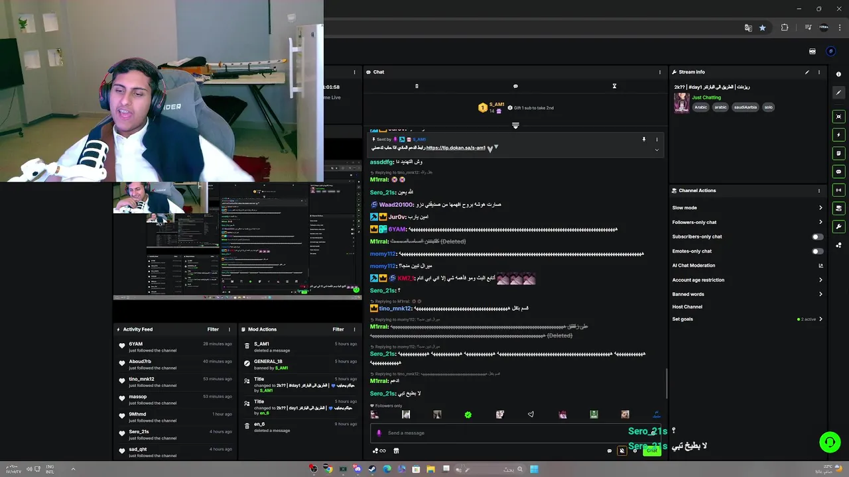Image resolution: width=849 pixels, height=477 pixels.
Task: Click the three-dots cluster icon in right sidebar
Action: [838, 245]
